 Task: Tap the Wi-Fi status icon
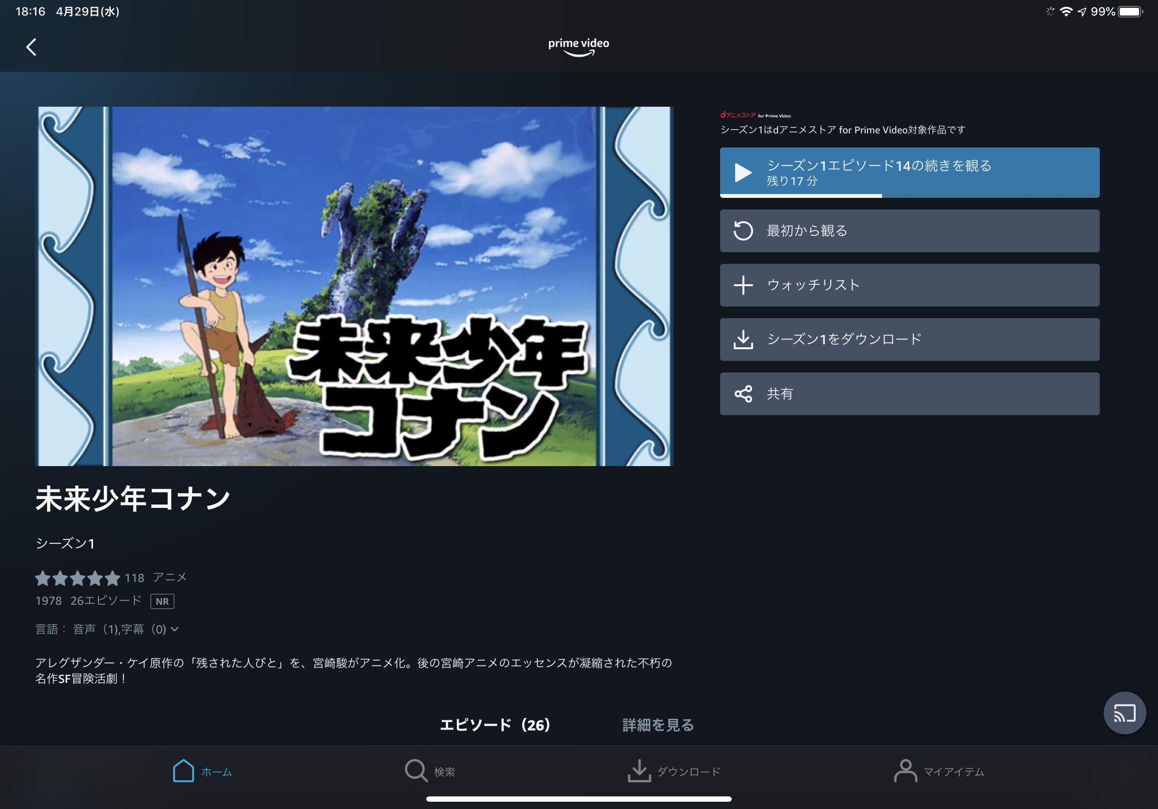tap(1066, 11)
